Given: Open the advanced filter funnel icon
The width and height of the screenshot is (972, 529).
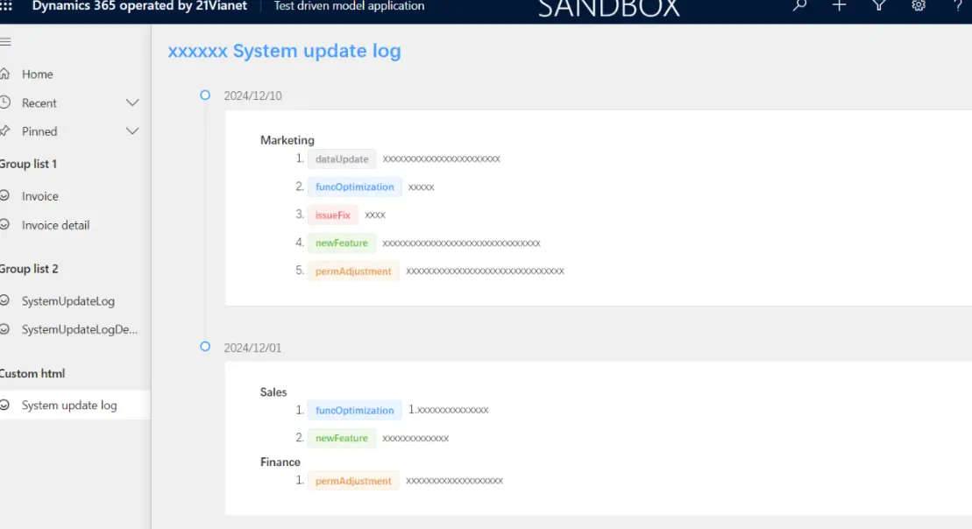Looking at the screenshot, I should coord(879,5).
